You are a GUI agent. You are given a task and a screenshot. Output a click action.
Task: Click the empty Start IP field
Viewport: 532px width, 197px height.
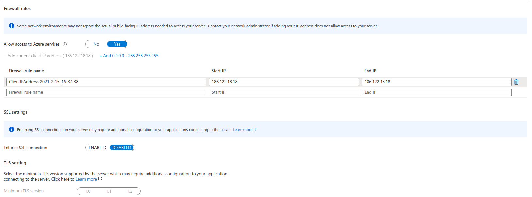pos(284,92)
